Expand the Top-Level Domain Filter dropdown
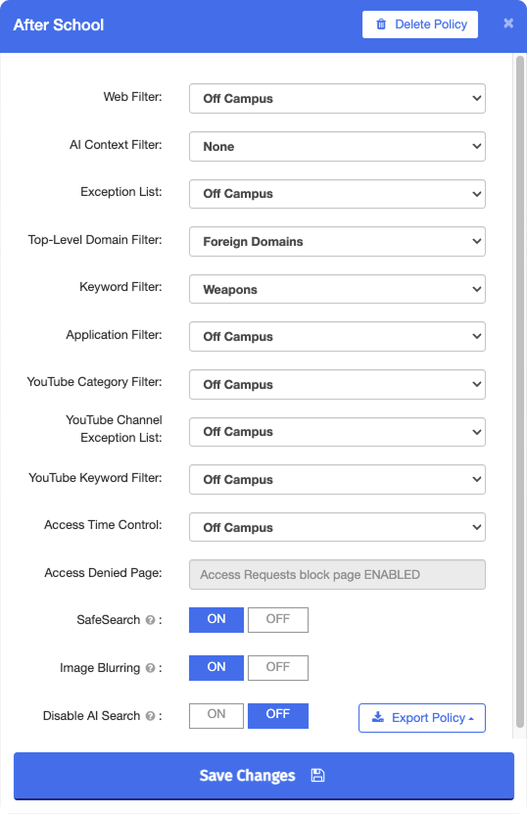This screenshot has width=527, height=814. point(337,241)
